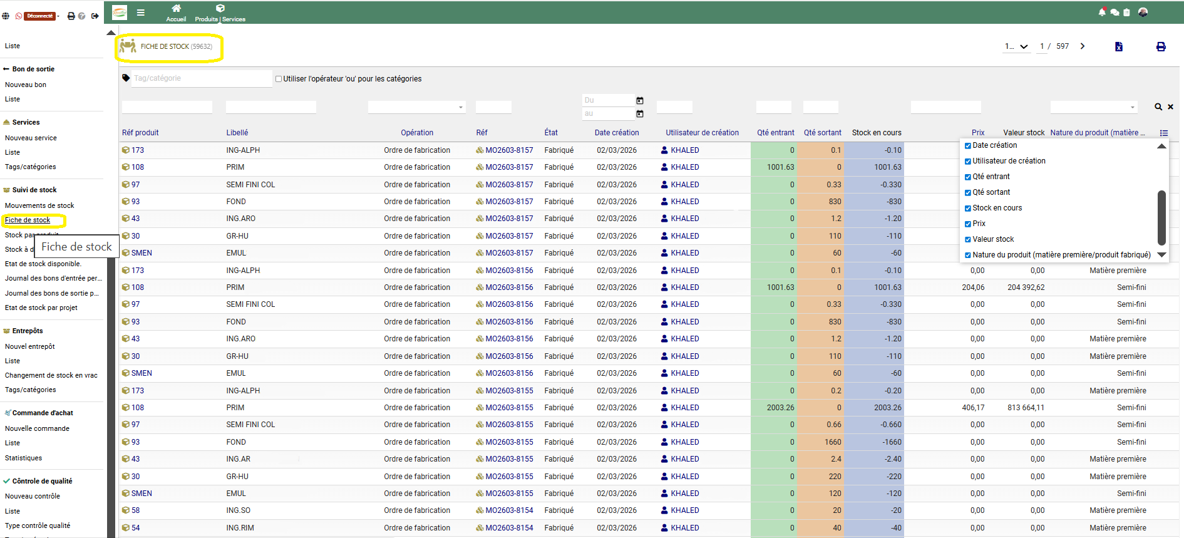Toggle the column selector list icon
The height and width of the screenshot is (538, 1184).
pyautogui.click(x=1164, y=133)
